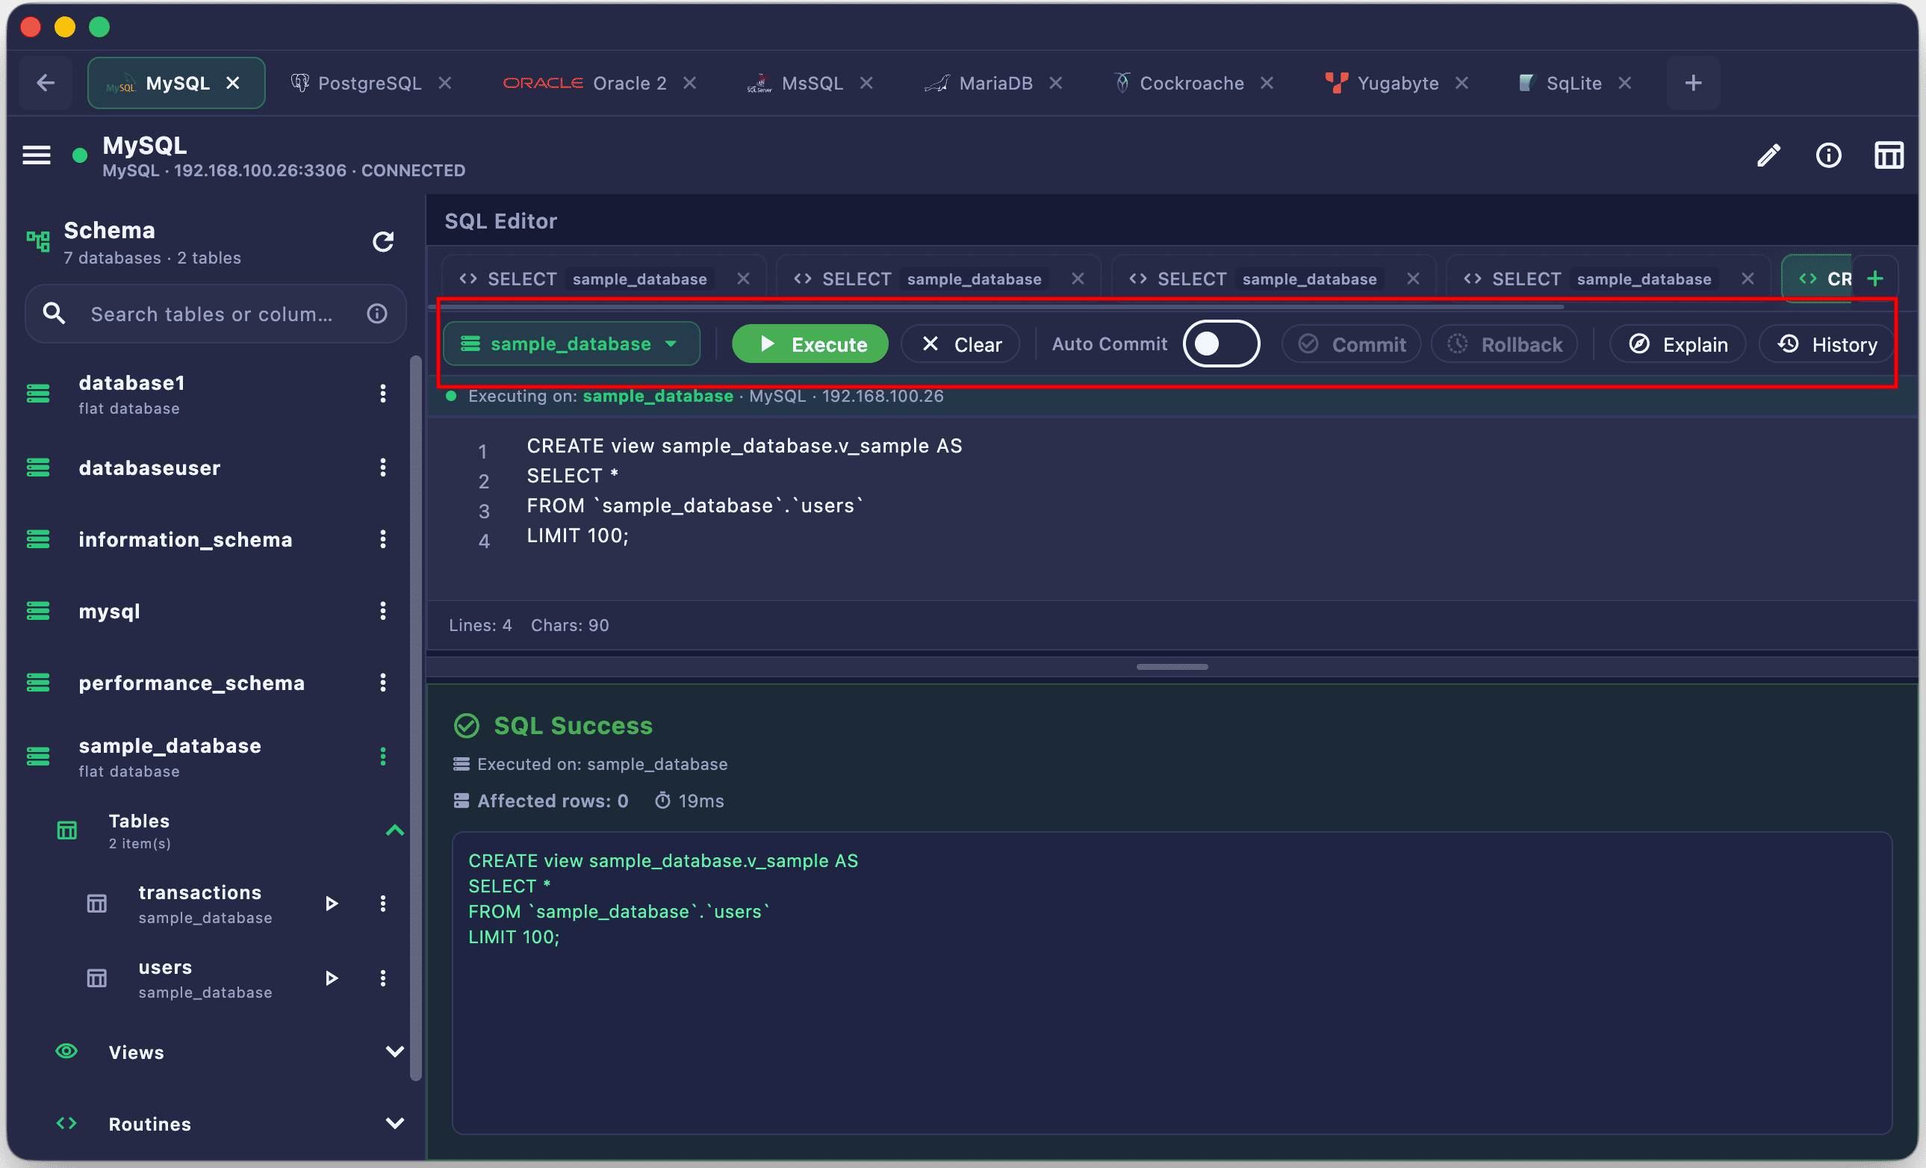Image resolution: width=1926 pixels, height=1168 pixels.
Task: Run a query on the users table play icon
Action: click(x=332, y=979)
